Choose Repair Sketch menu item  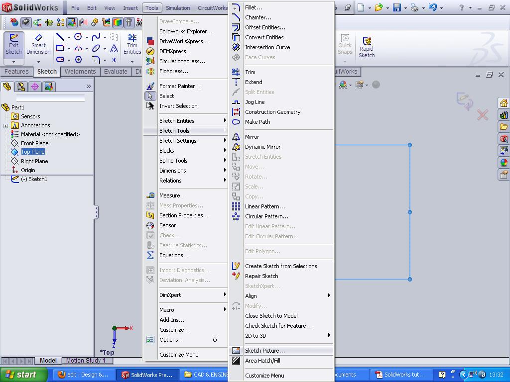[x=282, y=276]
